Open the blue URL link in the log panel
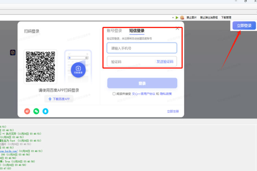The image size is (257, 171). click(x=9, y=151)
